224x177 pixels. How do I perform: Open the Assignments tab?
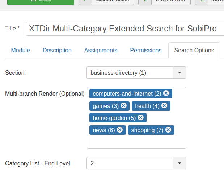tap(101, 50)
